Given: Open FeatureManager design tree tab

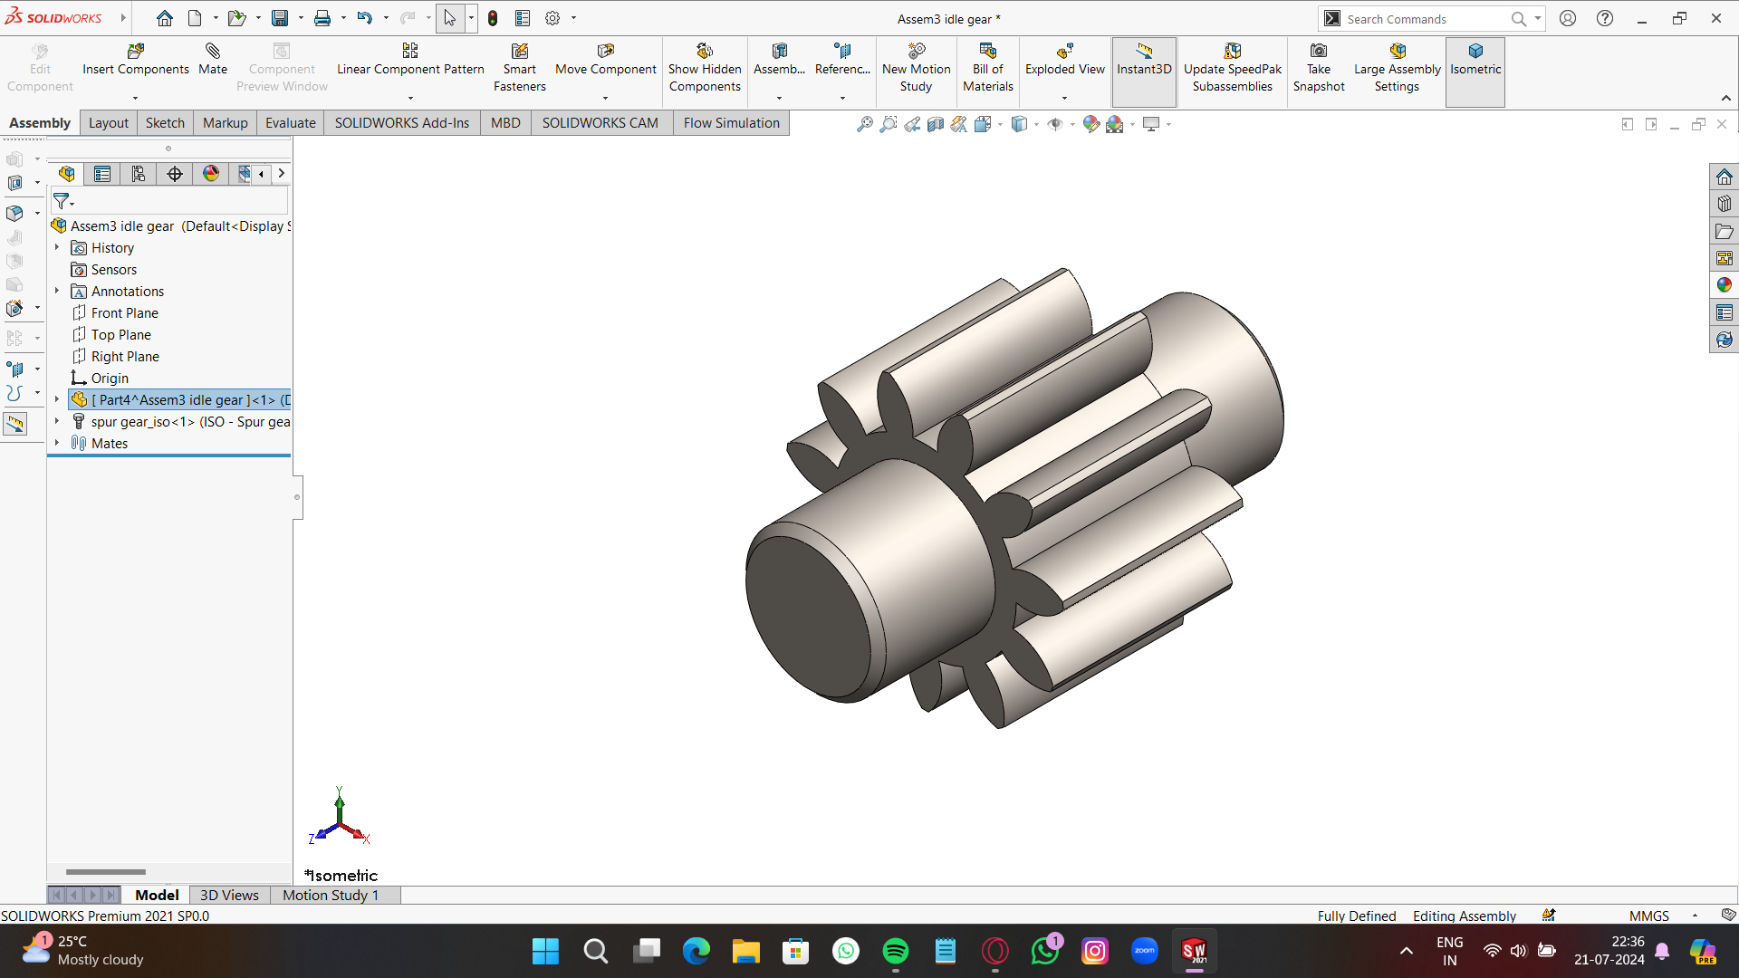Looking at the screenshot, I should tap(66, 174).
